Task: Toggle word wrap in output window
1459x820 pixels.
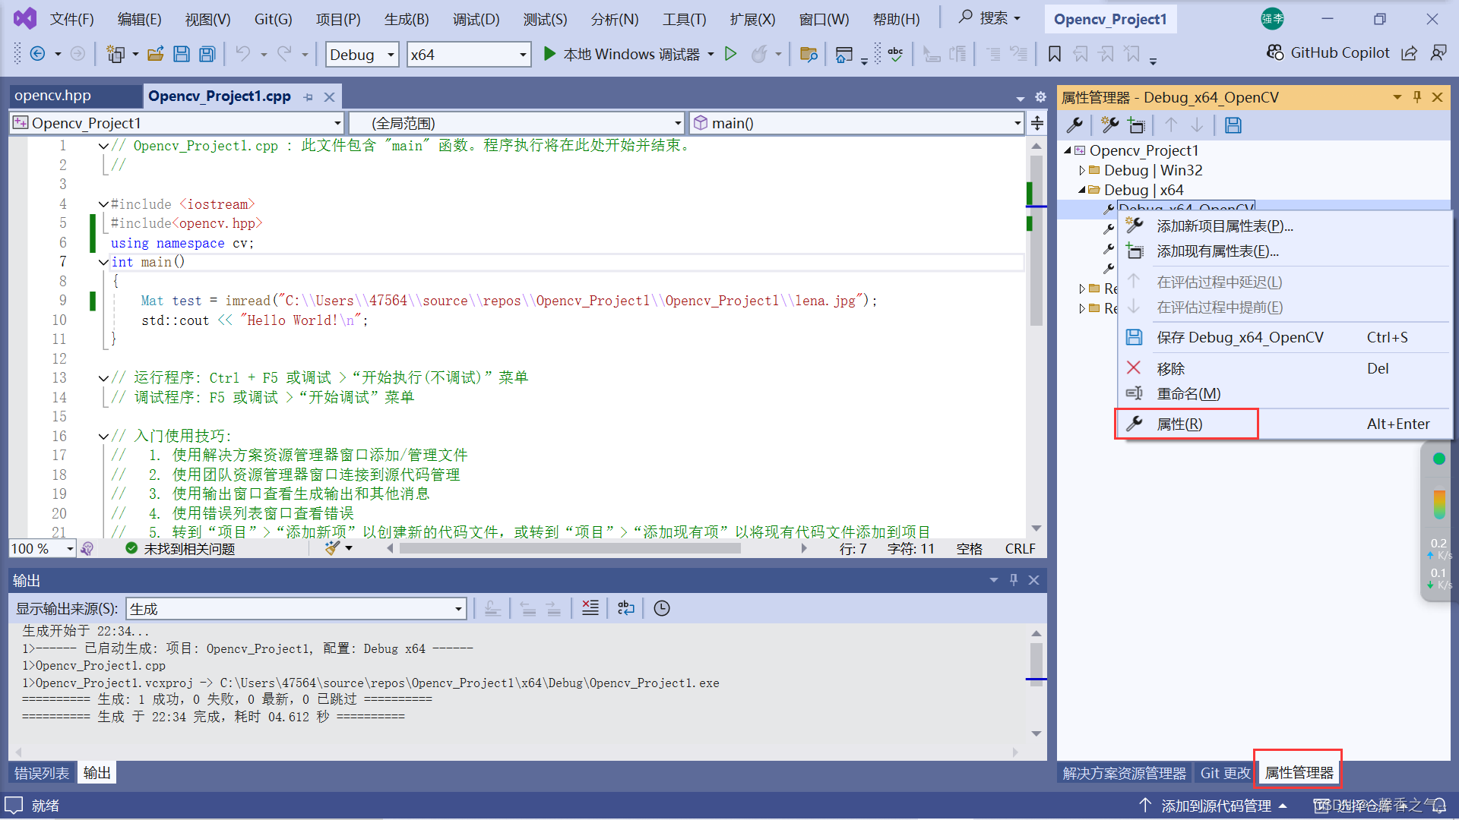Action: coord(625,608)
